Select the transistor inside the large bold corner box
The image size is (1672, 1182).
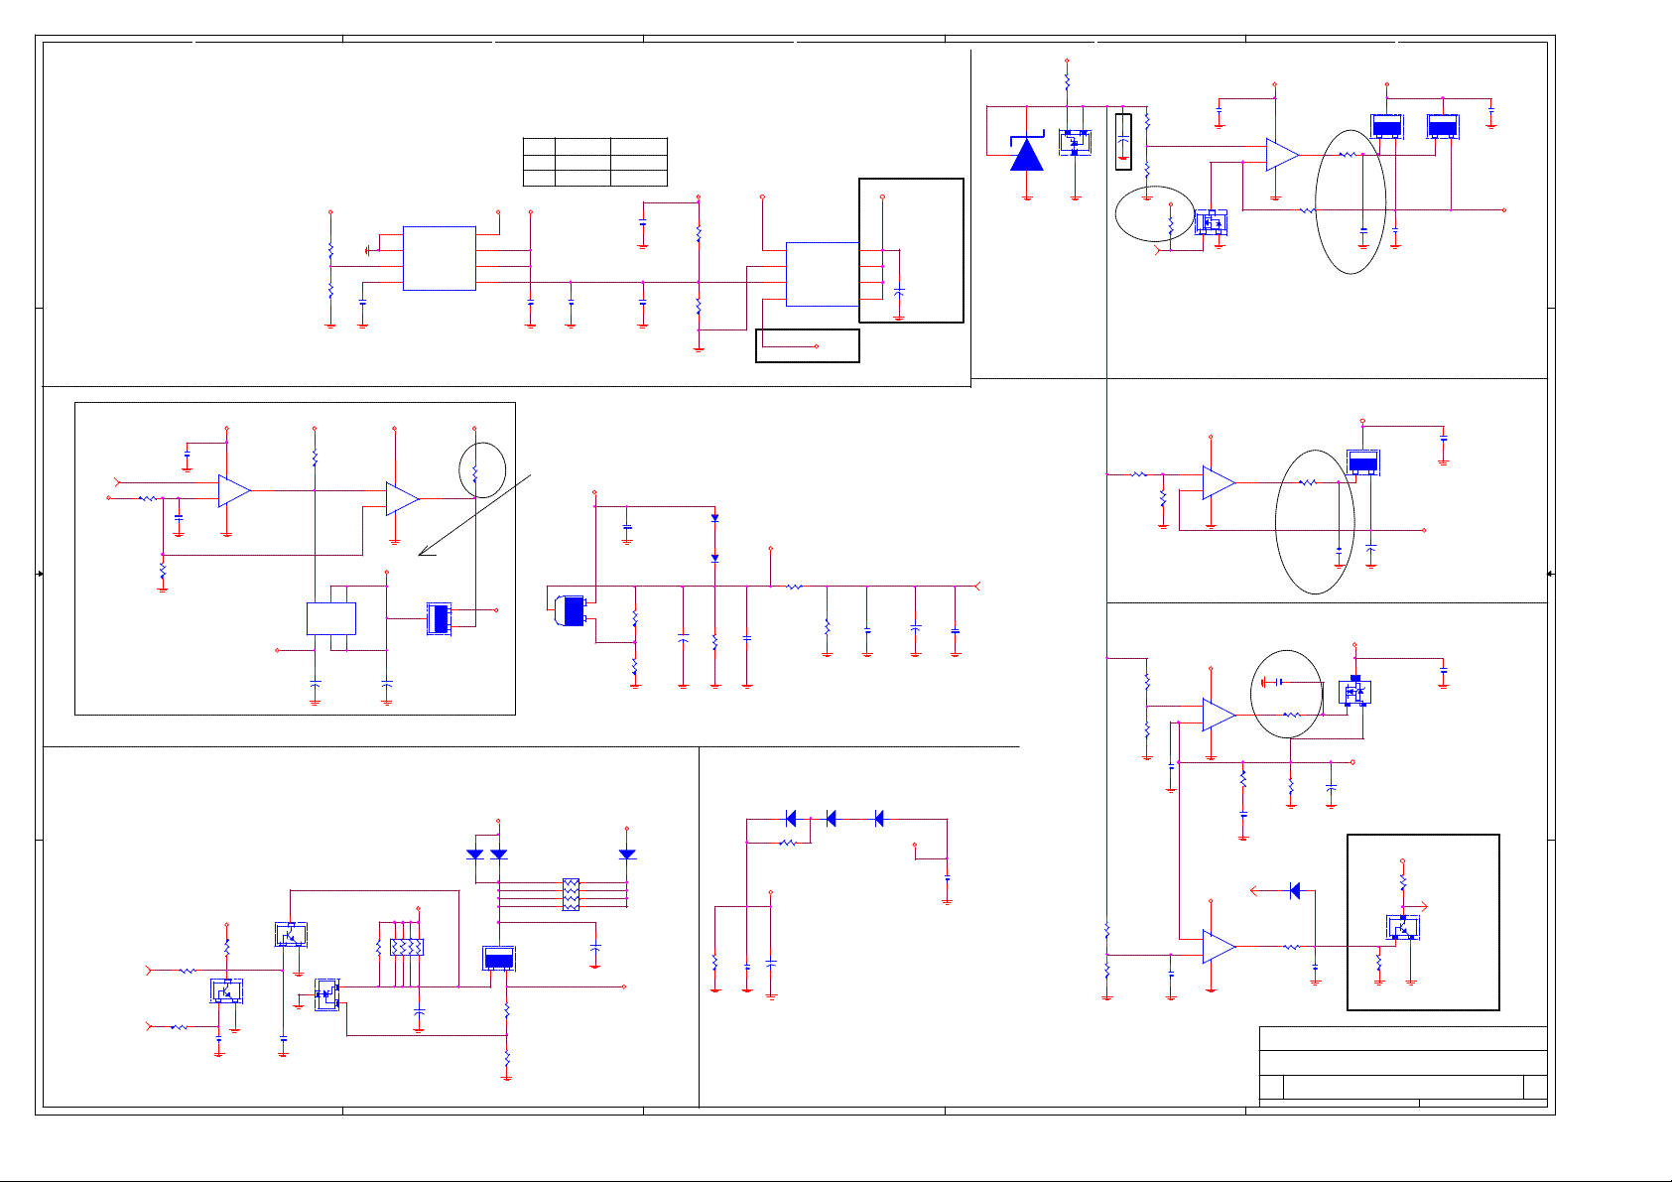pyautogui.click(x=1402, y=928)
